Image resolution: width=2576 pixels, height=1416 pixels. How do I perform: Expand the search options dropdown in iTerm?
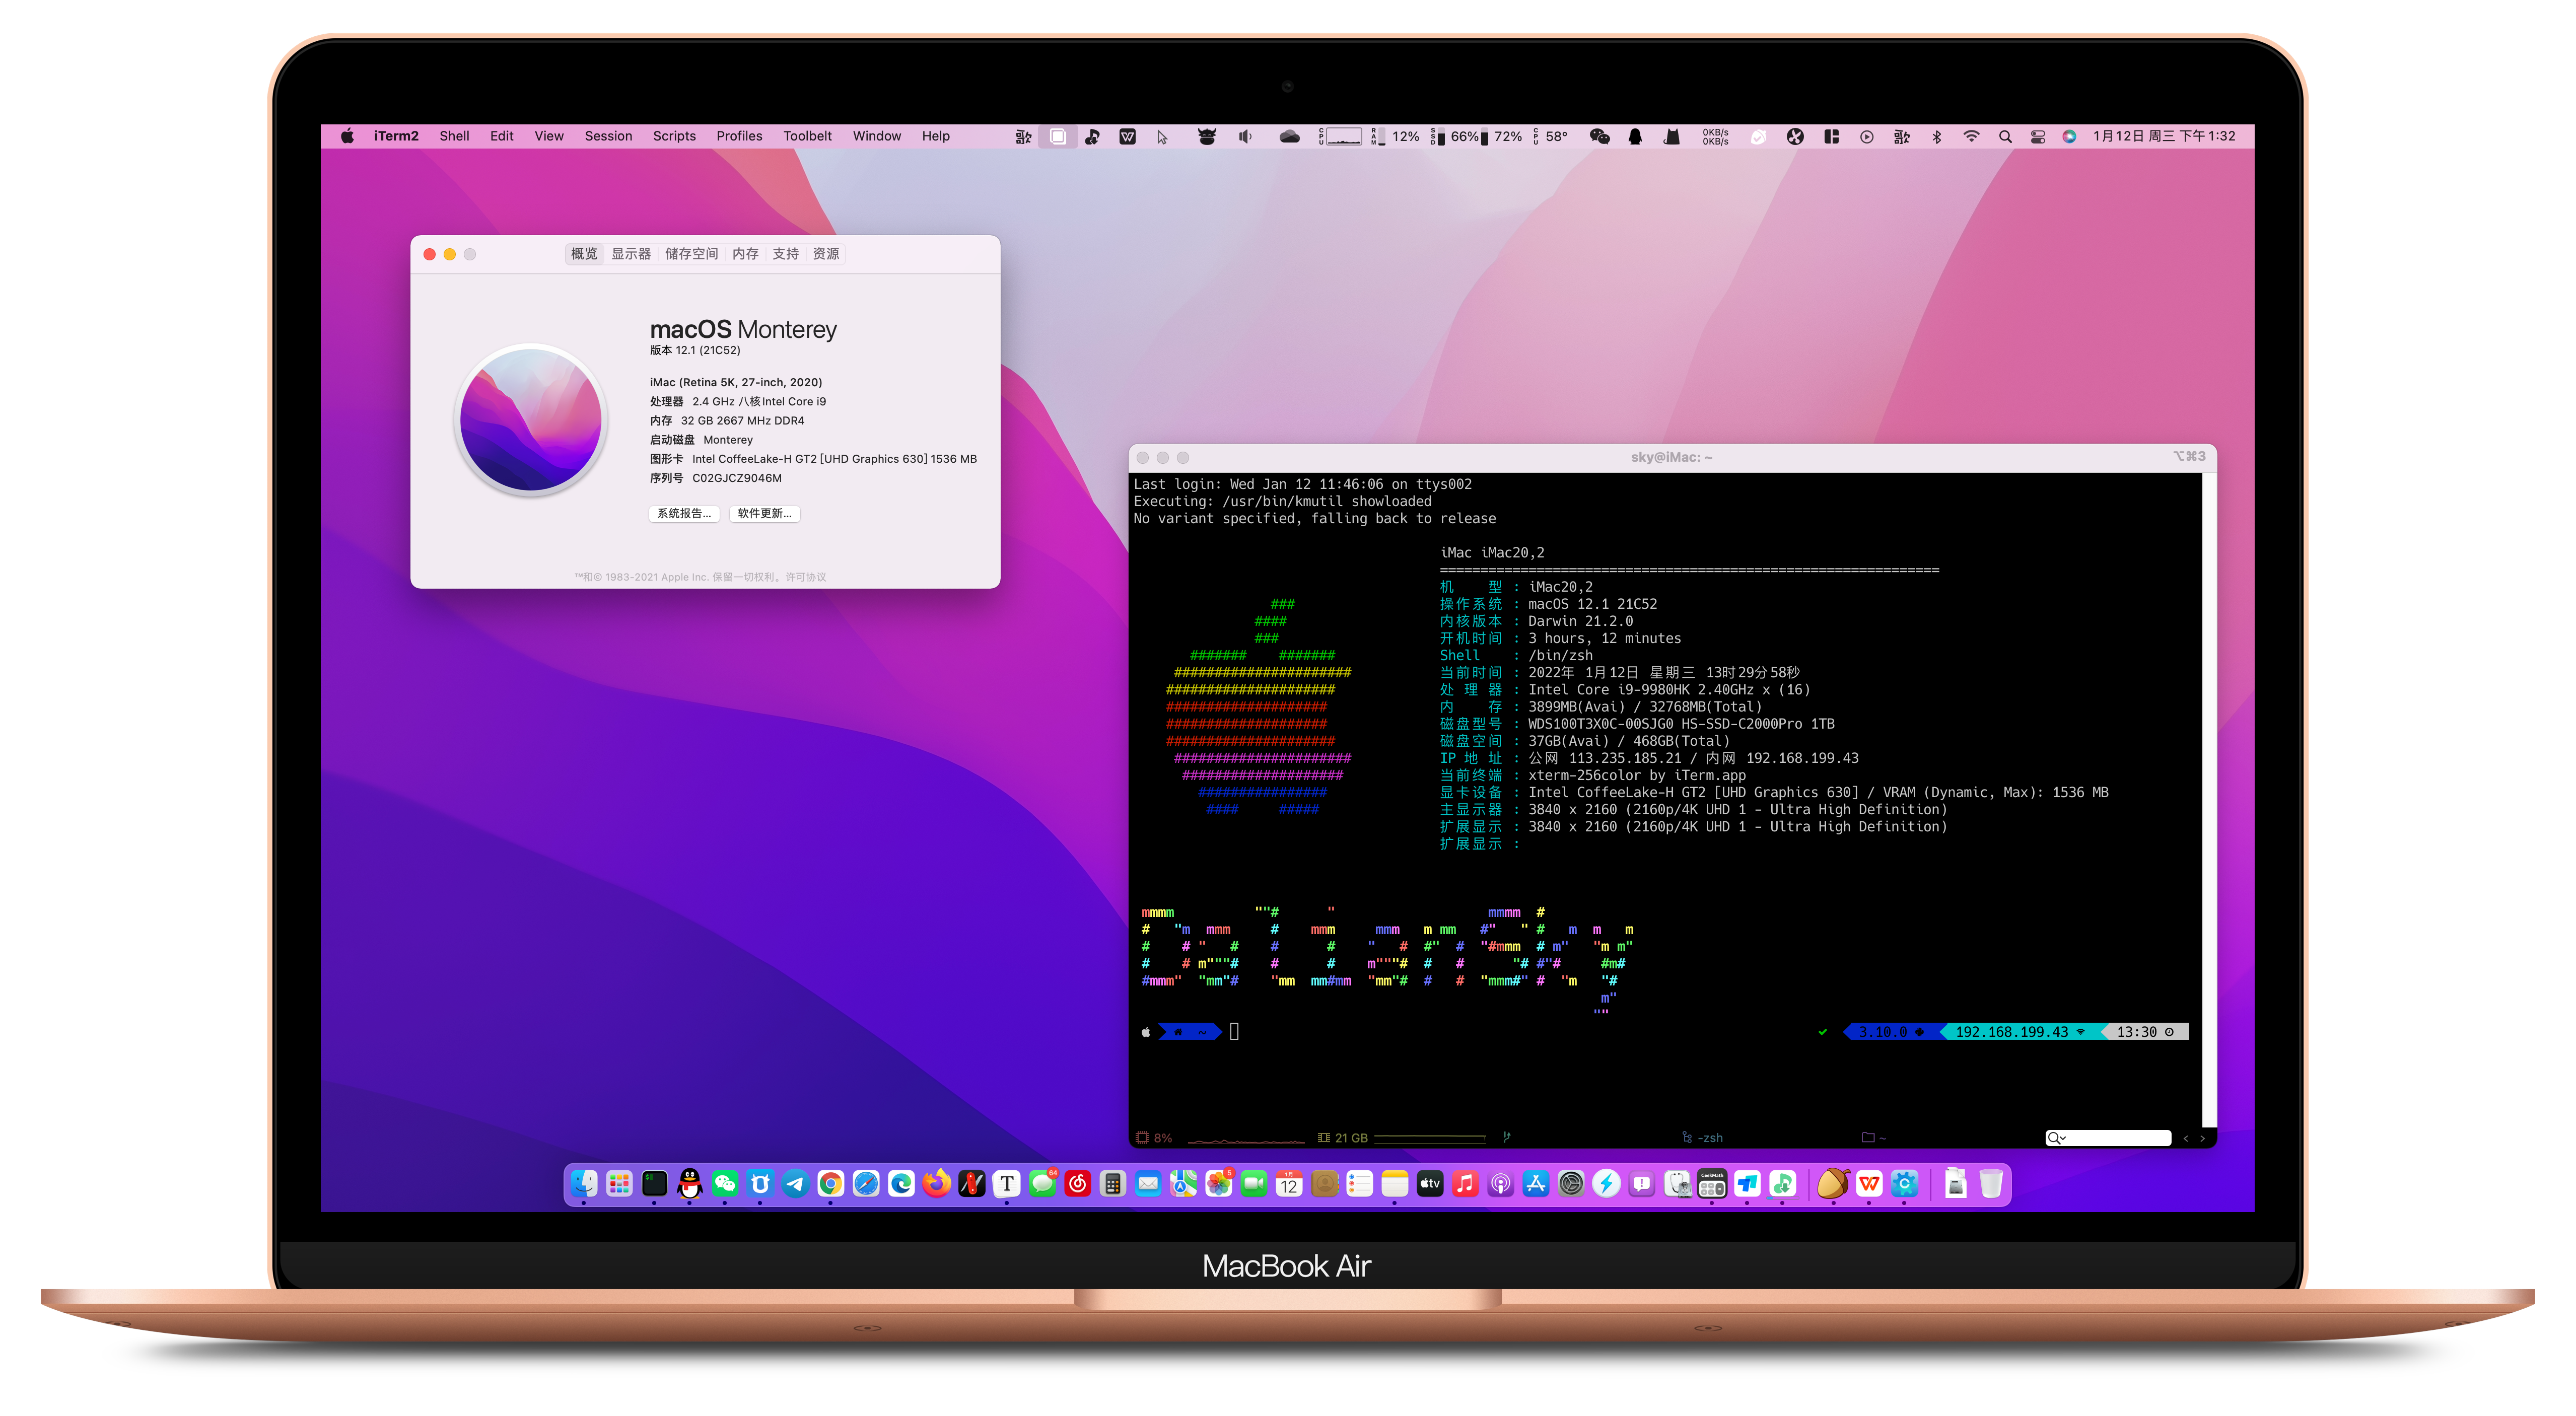tap(2056, 1138)
